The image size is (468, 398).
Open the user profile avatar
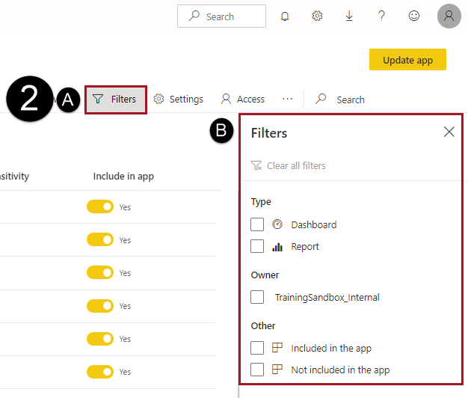pos(449,16)
